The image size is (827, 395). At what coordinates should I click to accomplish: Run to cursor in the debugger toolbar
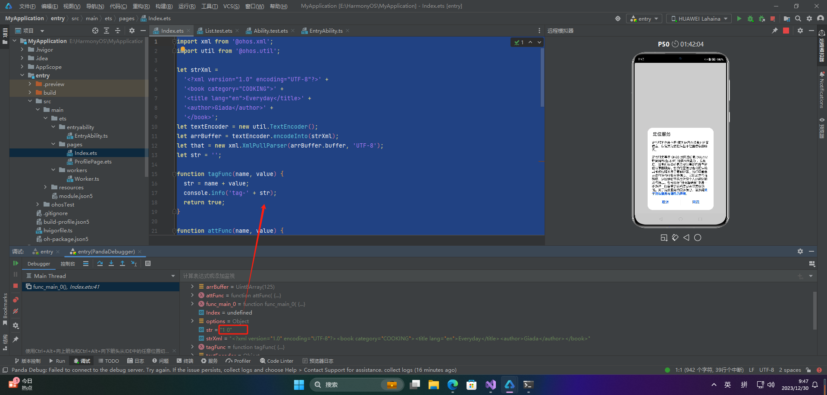tap(134, 263)
